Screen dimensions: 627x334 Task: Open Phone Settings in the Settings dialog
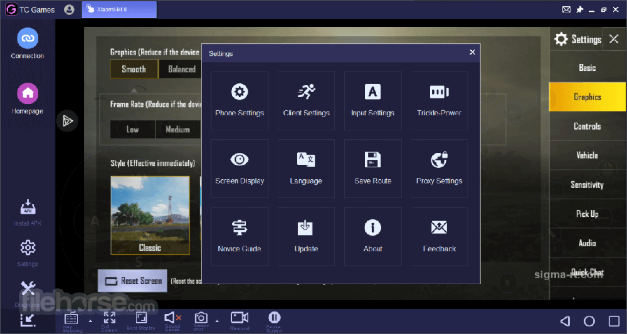click(240, 100)
